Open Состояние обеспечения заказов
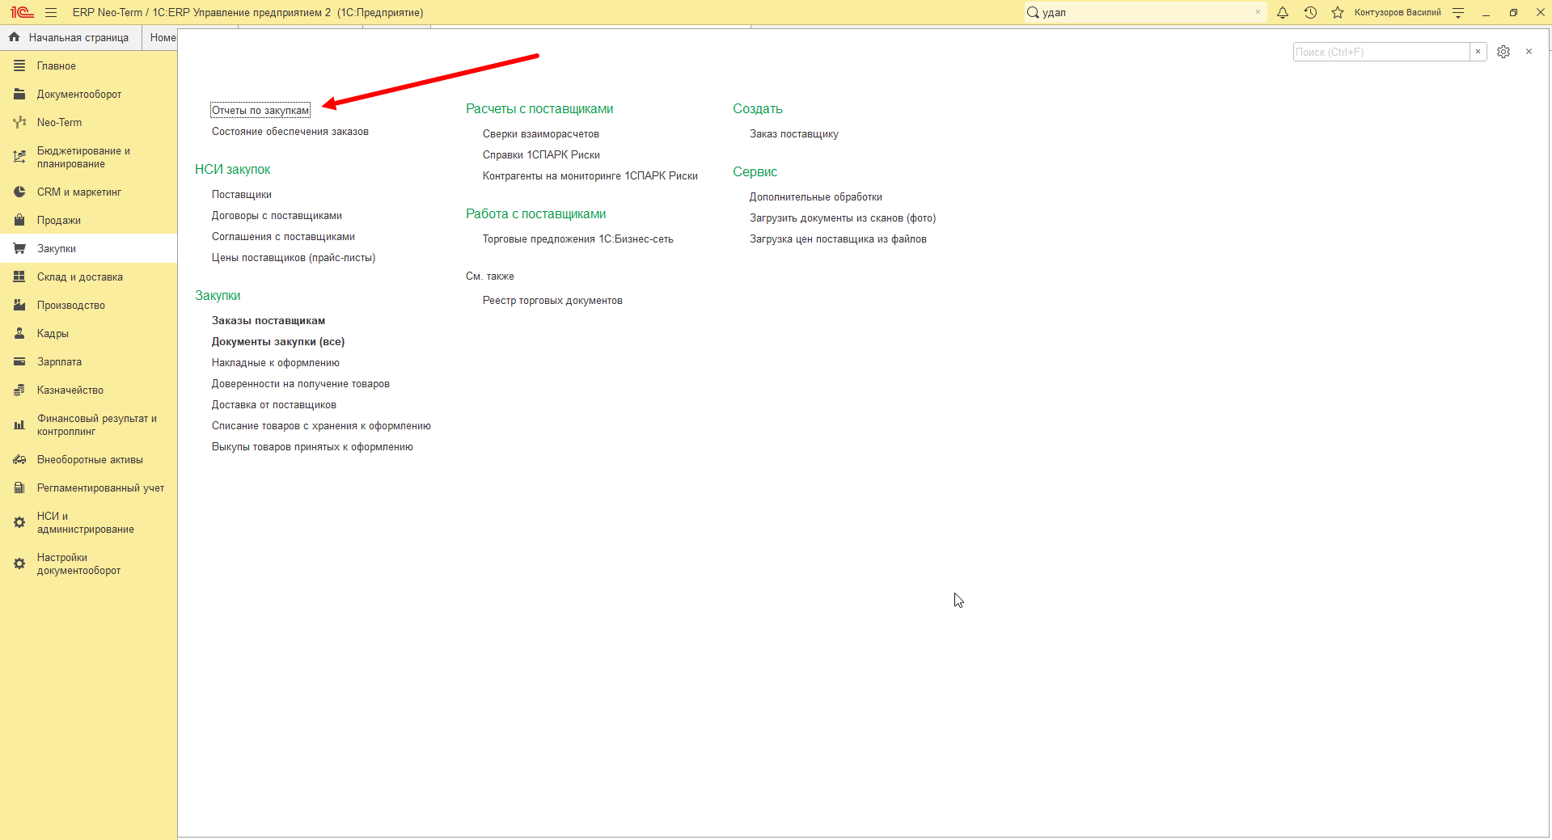Image resolution: width=1552 pixels, height=840 pixels. coord(290,131)
